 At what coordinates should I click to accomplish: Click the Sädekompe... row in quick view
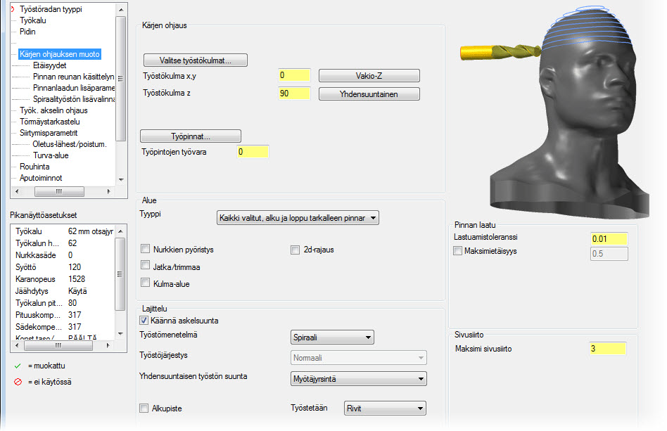tap(64, 327)
